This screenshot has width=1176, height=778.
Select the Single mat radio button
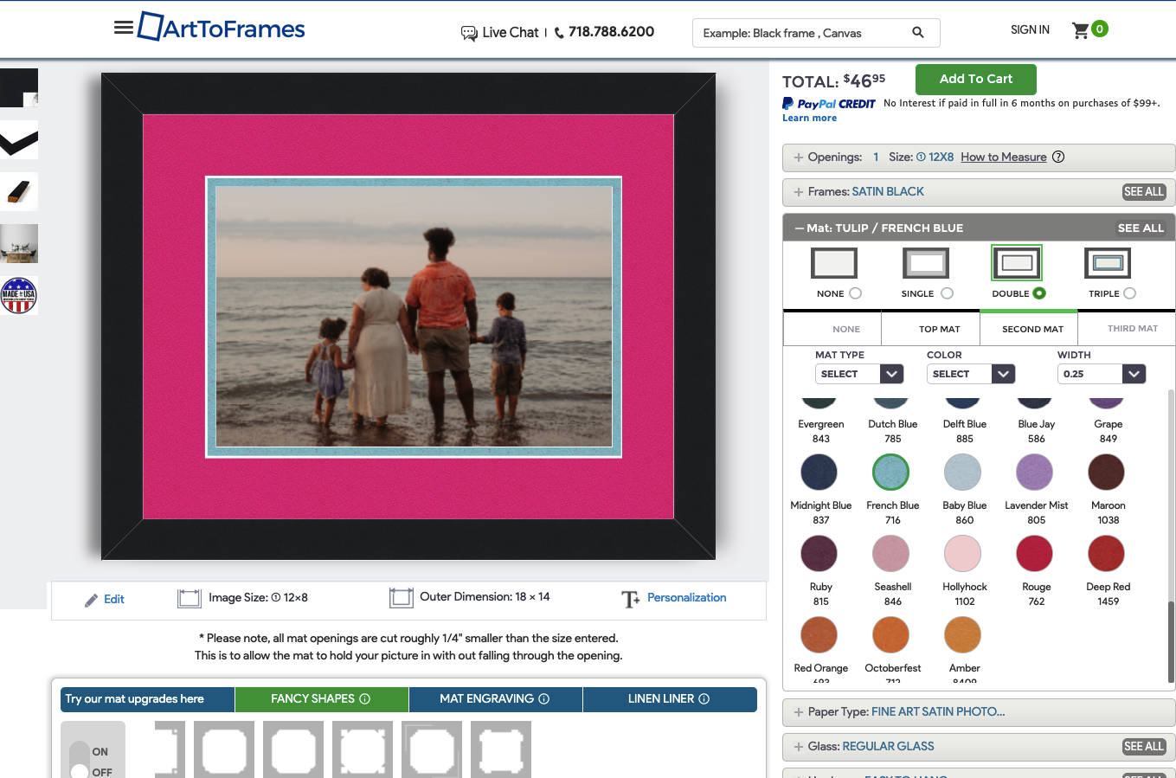point(947,293)
